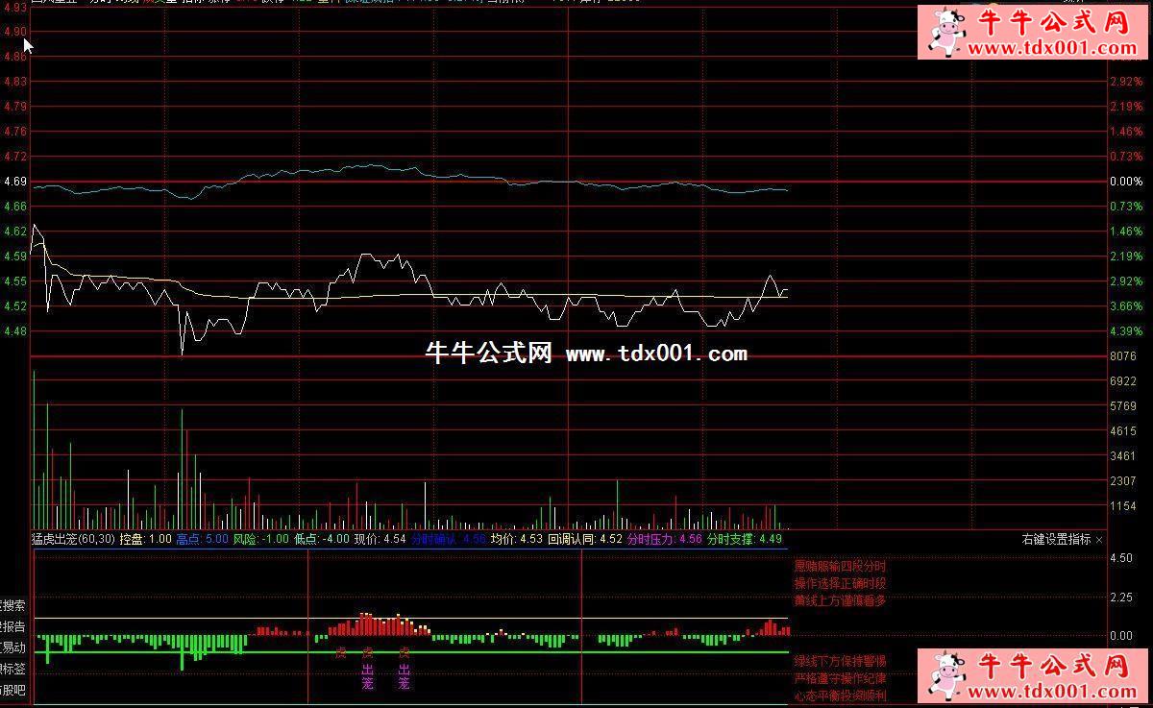The image size is (1153, 708).
Task: Open the 易动 tab on left edge
Action: (12, 647)
